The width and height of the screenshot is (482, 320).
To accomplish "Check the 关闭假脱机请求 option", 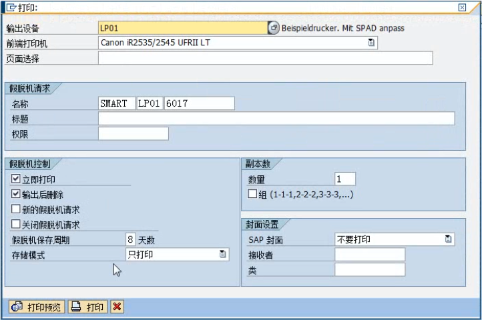I will point(17,225).
